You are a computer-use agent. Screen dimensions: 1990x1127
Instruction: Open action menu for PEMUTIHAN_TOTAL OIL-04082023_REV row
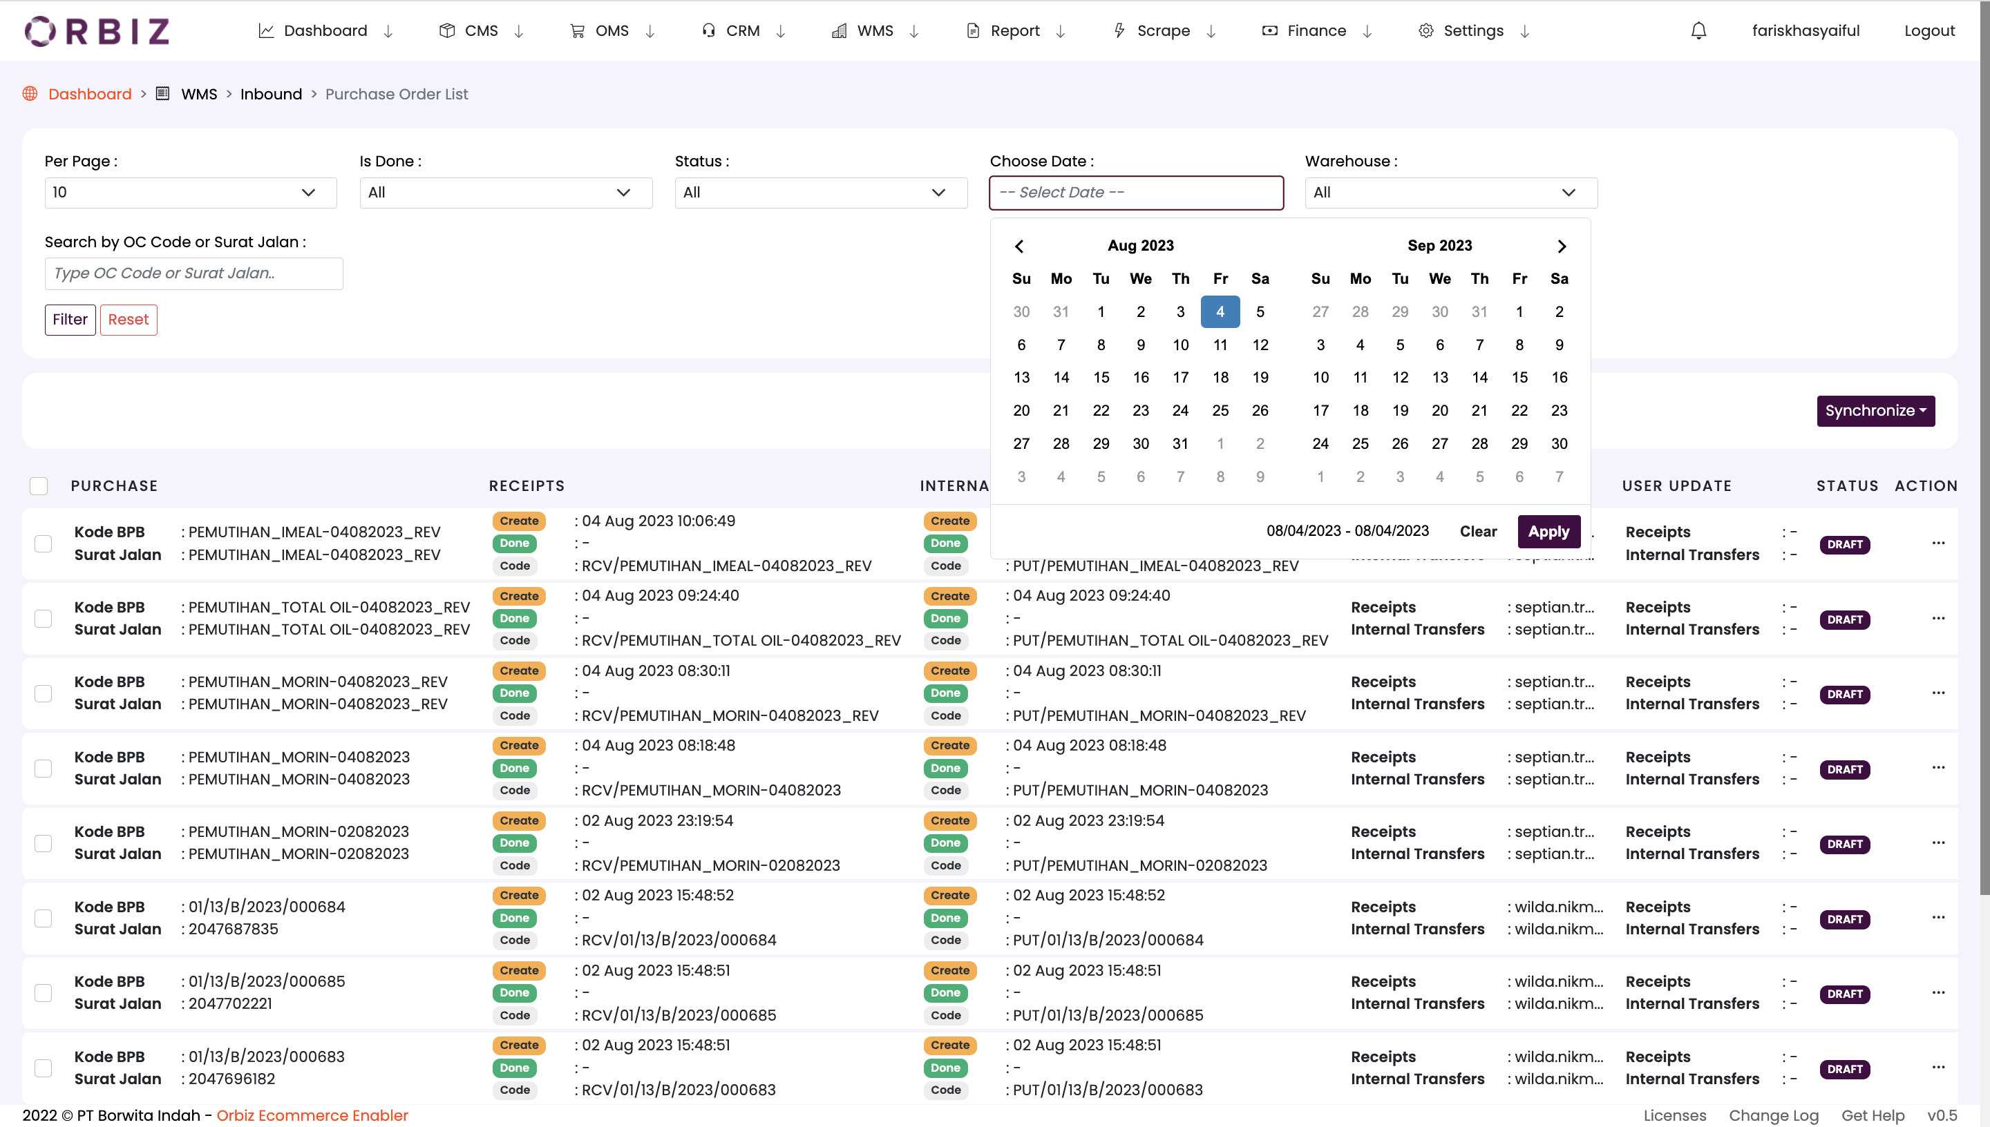1938,617
